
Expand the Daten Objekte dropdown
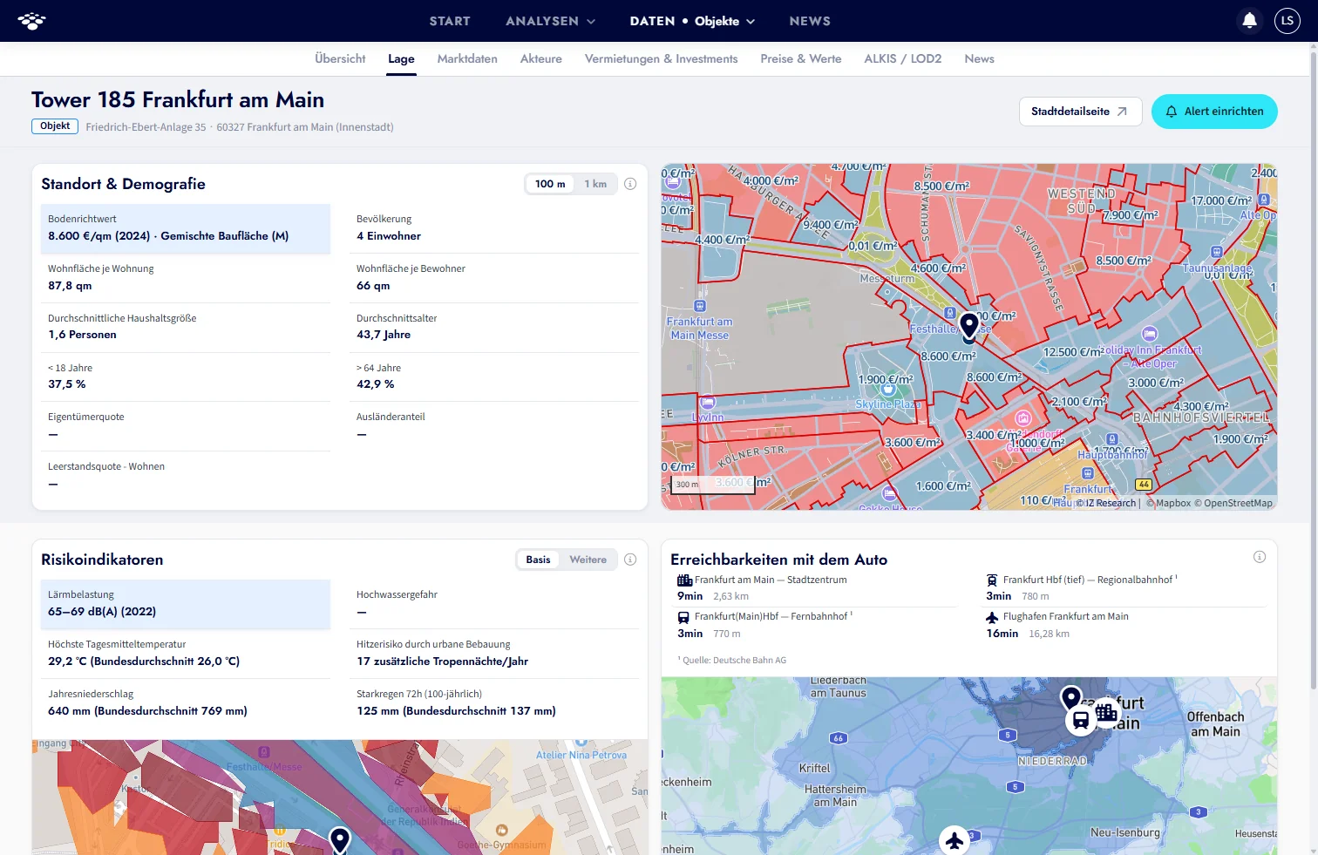[x=692, y=21]
